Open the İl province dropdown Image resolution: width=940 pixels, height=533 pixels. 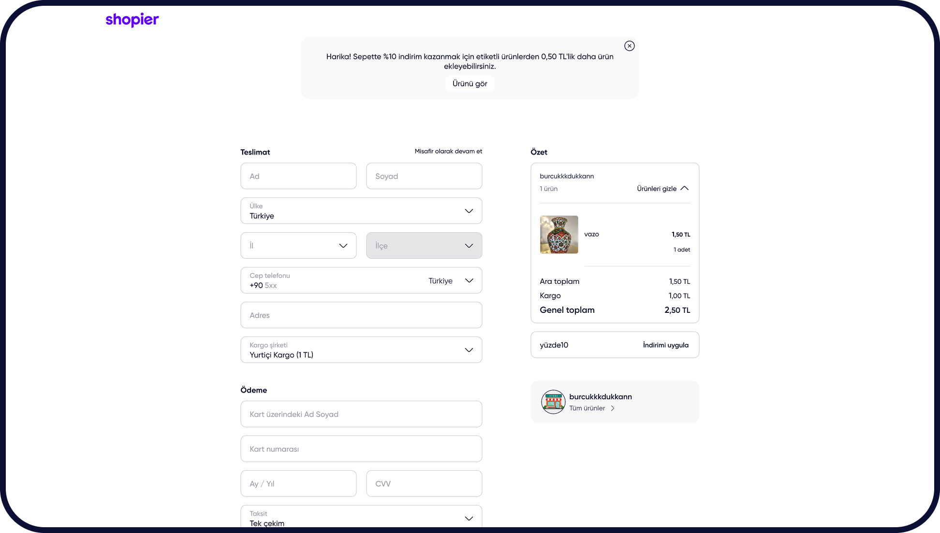(298, 246)
